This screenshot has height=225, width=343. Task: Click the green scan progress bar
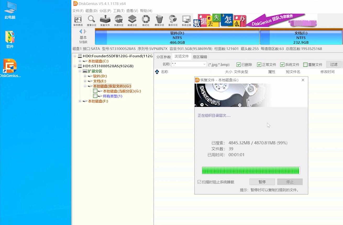point(251,171)
